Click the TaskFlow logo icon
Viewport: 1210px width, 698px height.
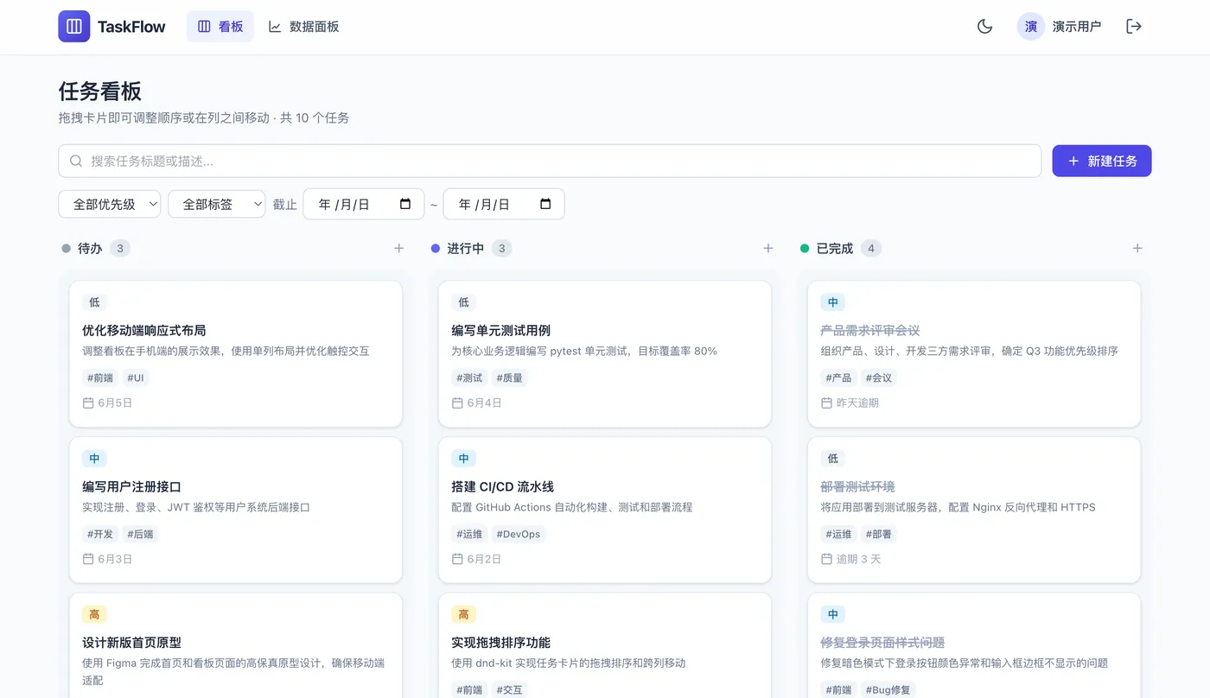(74, 26)
